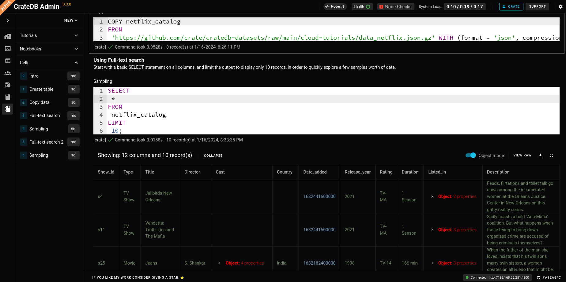Open the book-shaped sidebar icon

(x=8, y=97)
